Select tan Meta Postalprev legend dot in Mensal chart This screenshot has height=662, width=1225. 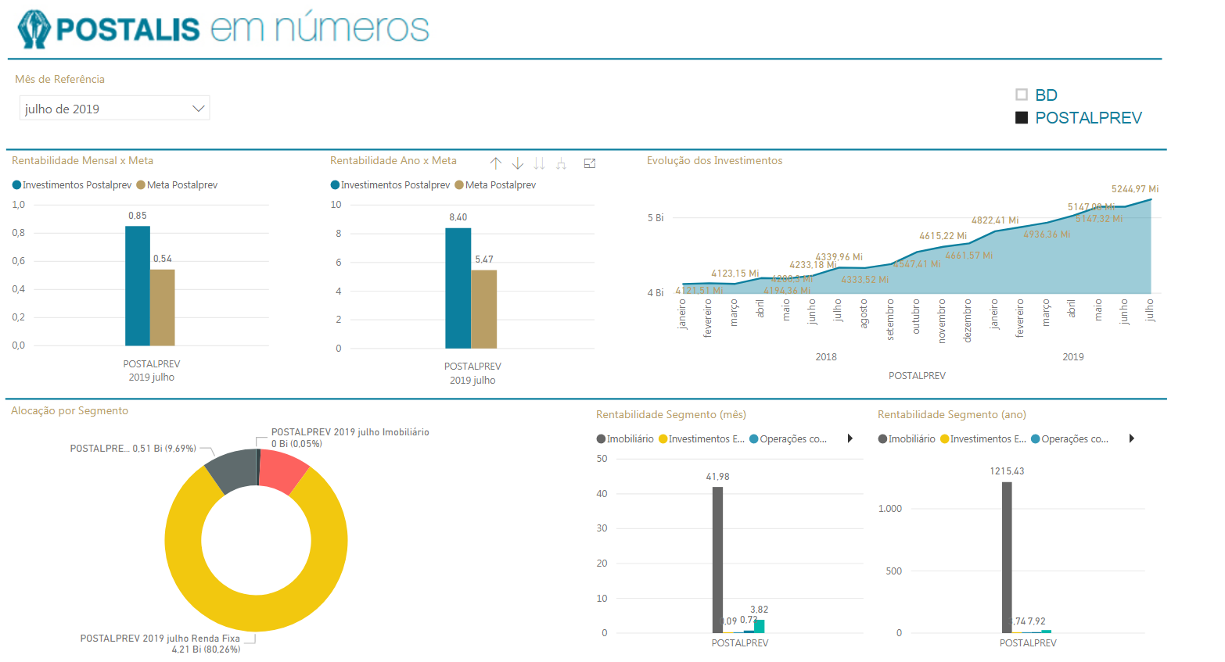(x=141, y=185)
